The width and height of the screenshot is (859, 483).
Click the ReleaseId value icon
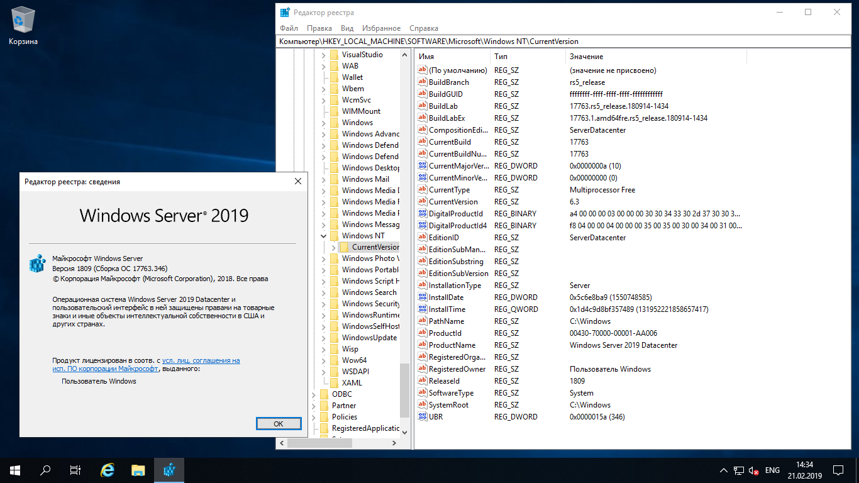click(x=423, y=381)
